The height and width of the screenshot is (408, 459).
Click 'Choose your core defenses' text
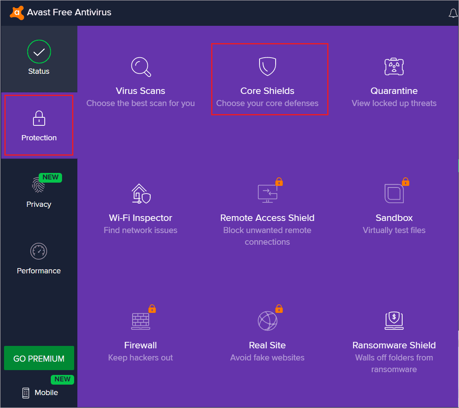(x=267, y=103)
